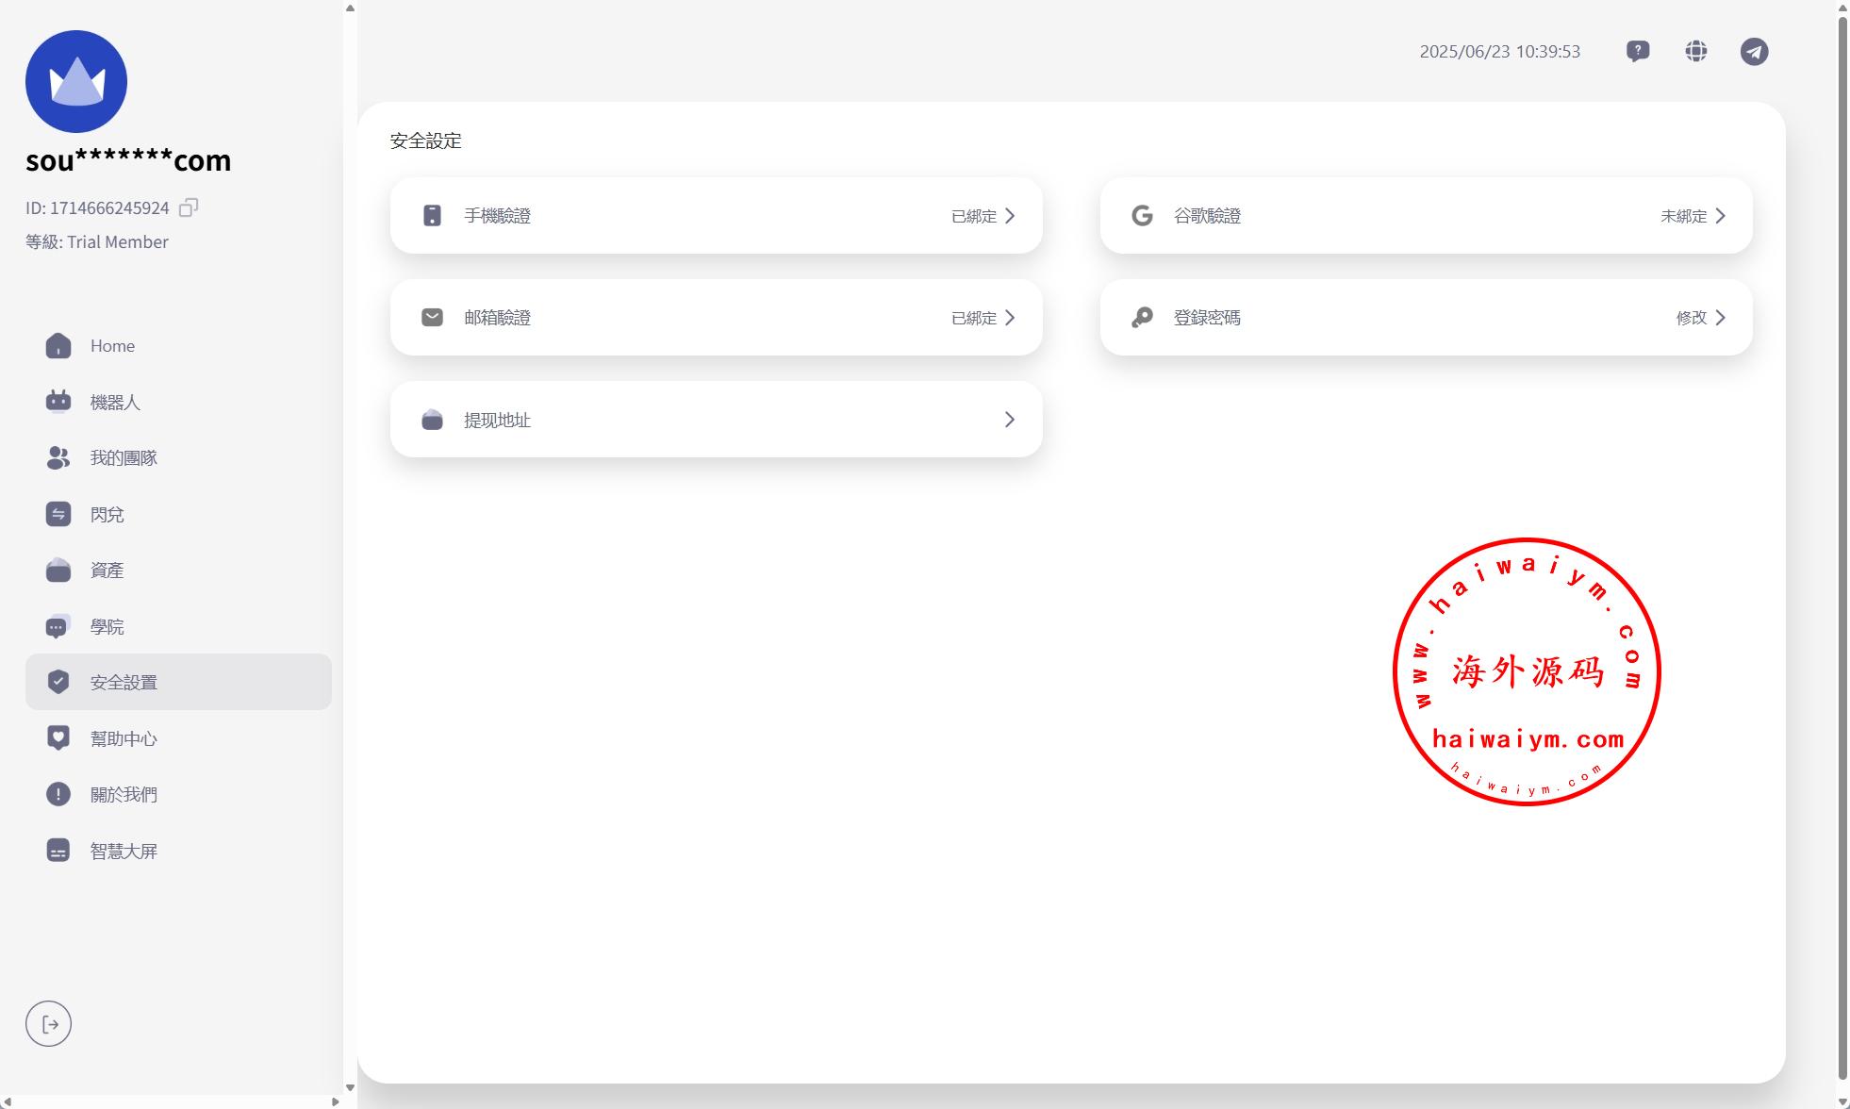1850x1109 pixels.
Task: Click the sidebar vertical scrollbar down arrow
Action: [x=350, y=1087]
